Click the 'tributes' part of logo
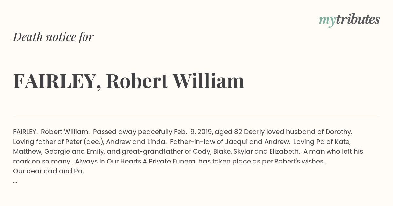 pos(358,19)
